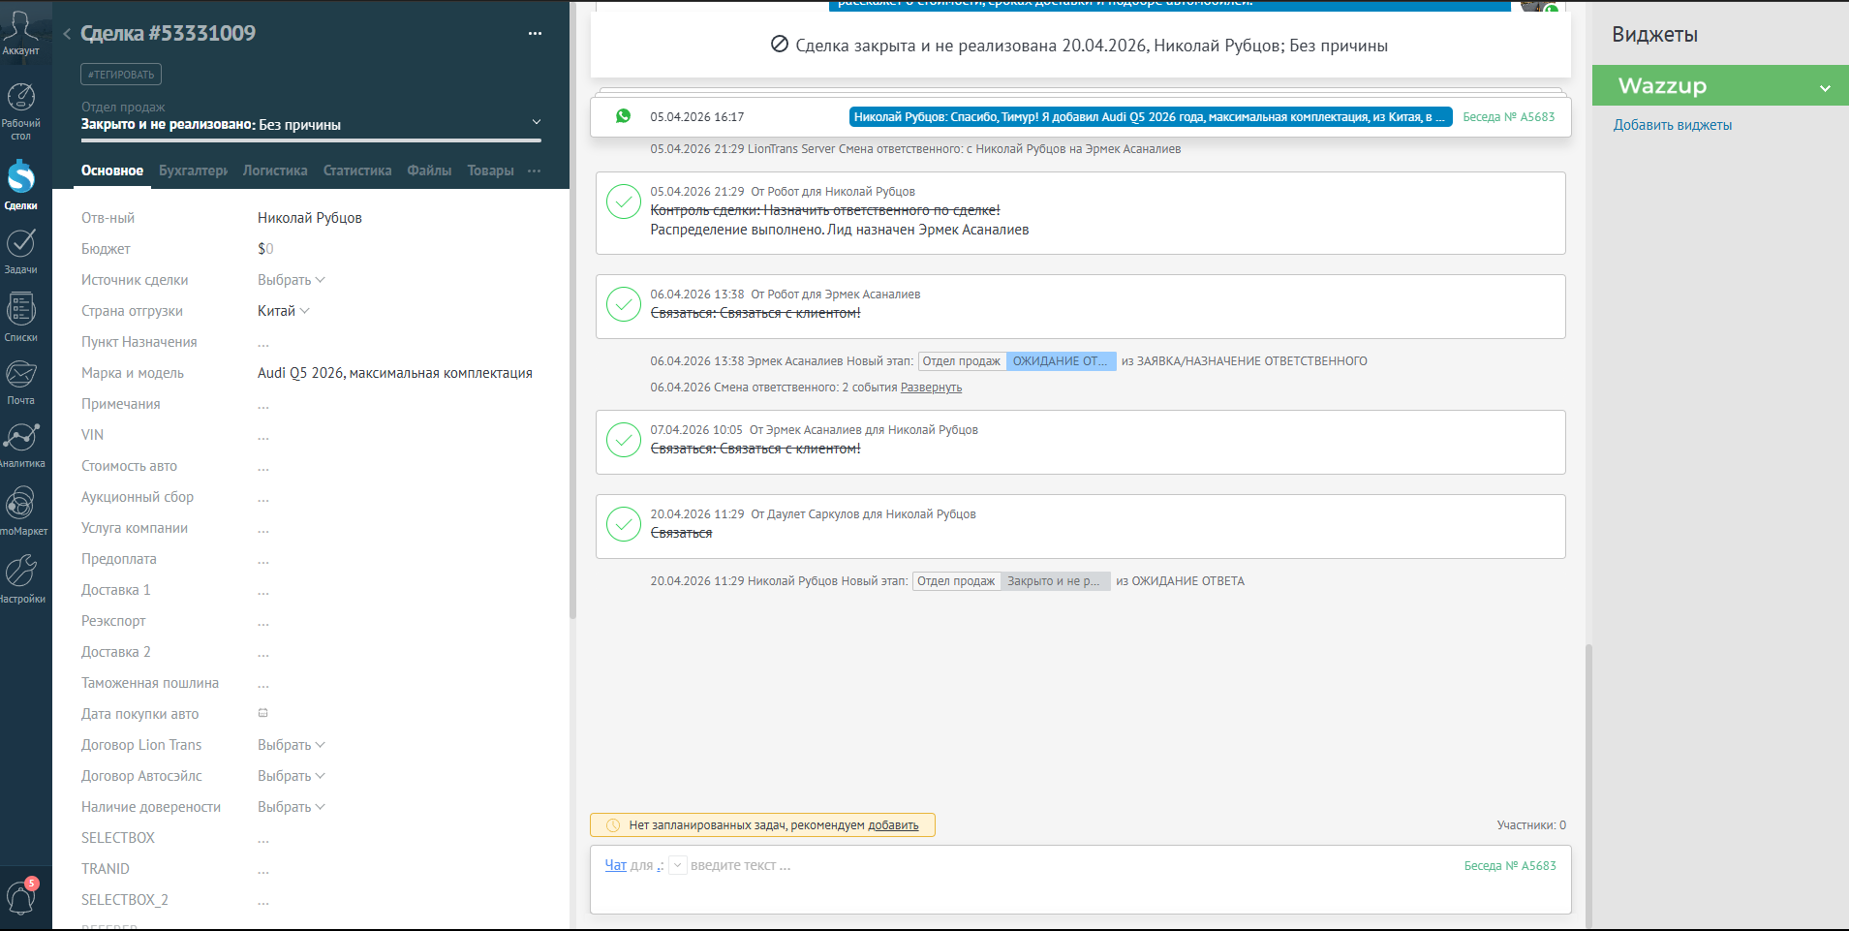Click Чат mode link in message box

click(616, 865)
